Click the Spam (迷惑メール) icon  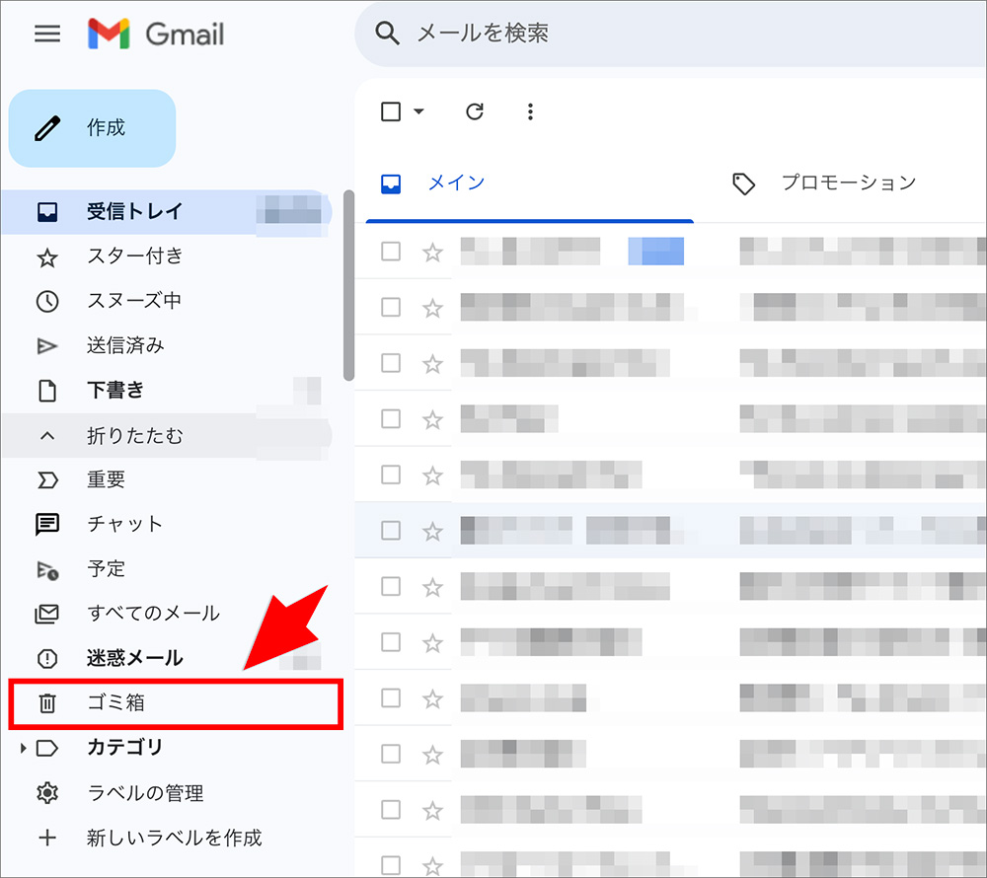click(x=46, y=658)
